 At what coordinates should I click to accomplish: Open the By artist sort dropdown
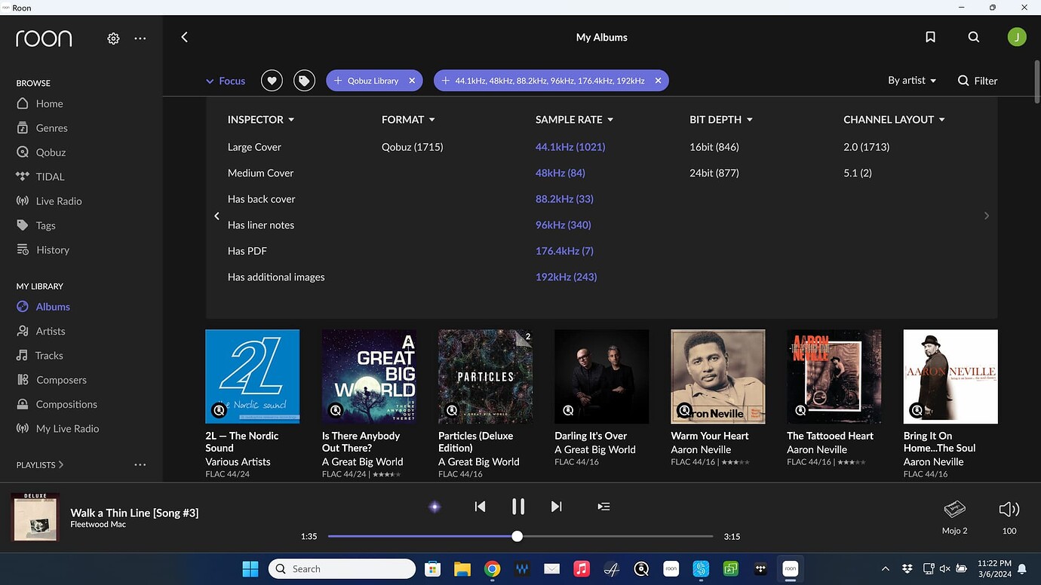pos(911,80)
